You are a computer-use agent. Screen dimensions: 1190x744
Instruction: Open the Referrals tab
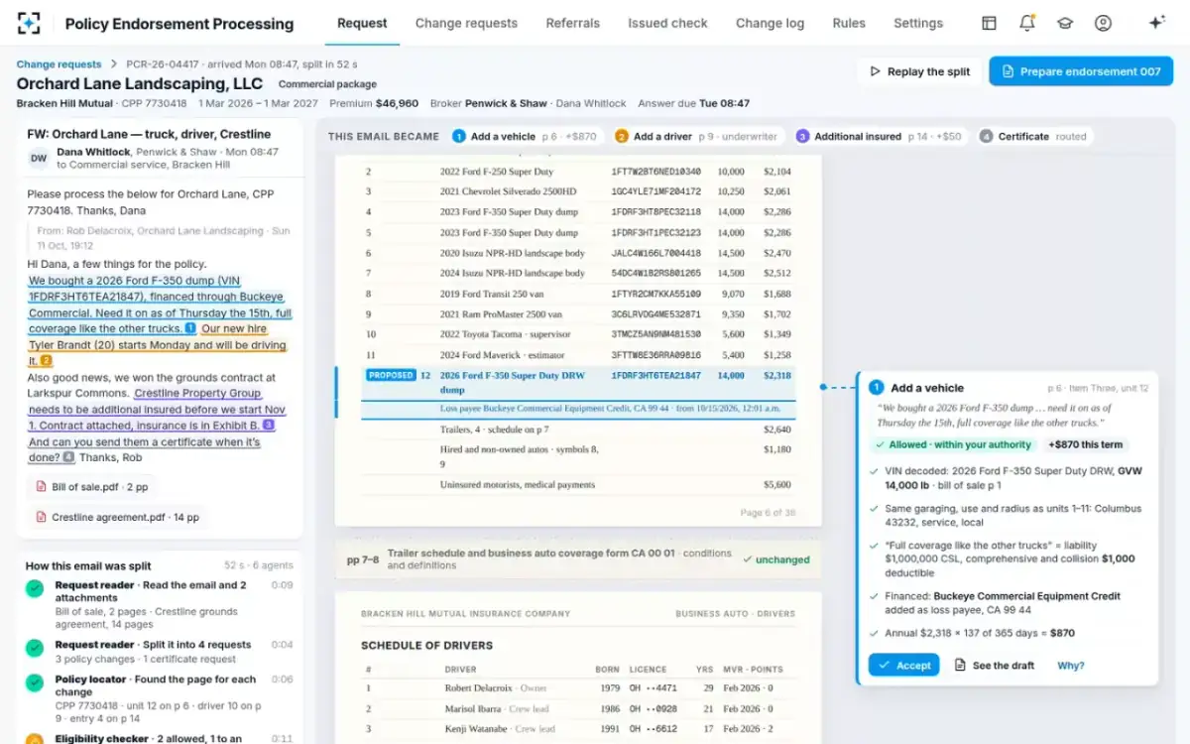click(572, 23)
